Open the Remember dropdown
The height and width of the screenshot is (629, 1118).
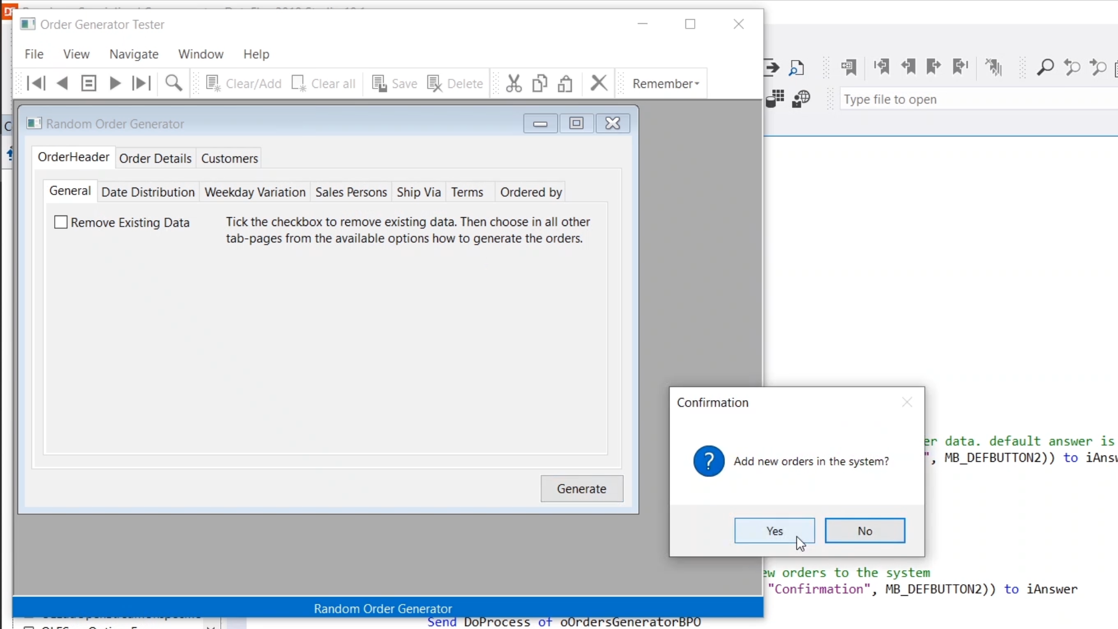coord(666,83)
